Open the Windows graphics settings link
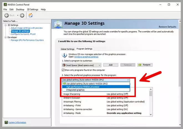Screen dimensions: 183x129 (86, 57)
